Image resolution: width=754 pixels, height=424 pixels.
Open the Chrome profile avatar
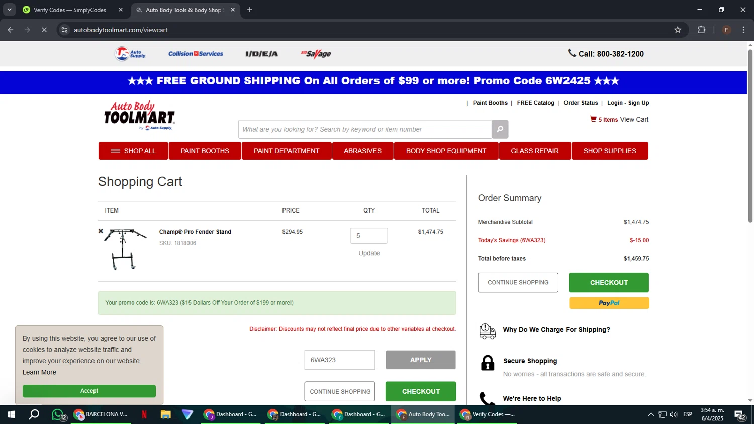pos(726,30)
